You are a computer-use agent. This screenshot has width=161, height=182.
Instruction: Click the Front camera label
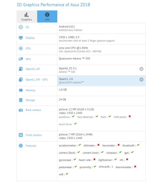tap(34, 135)
